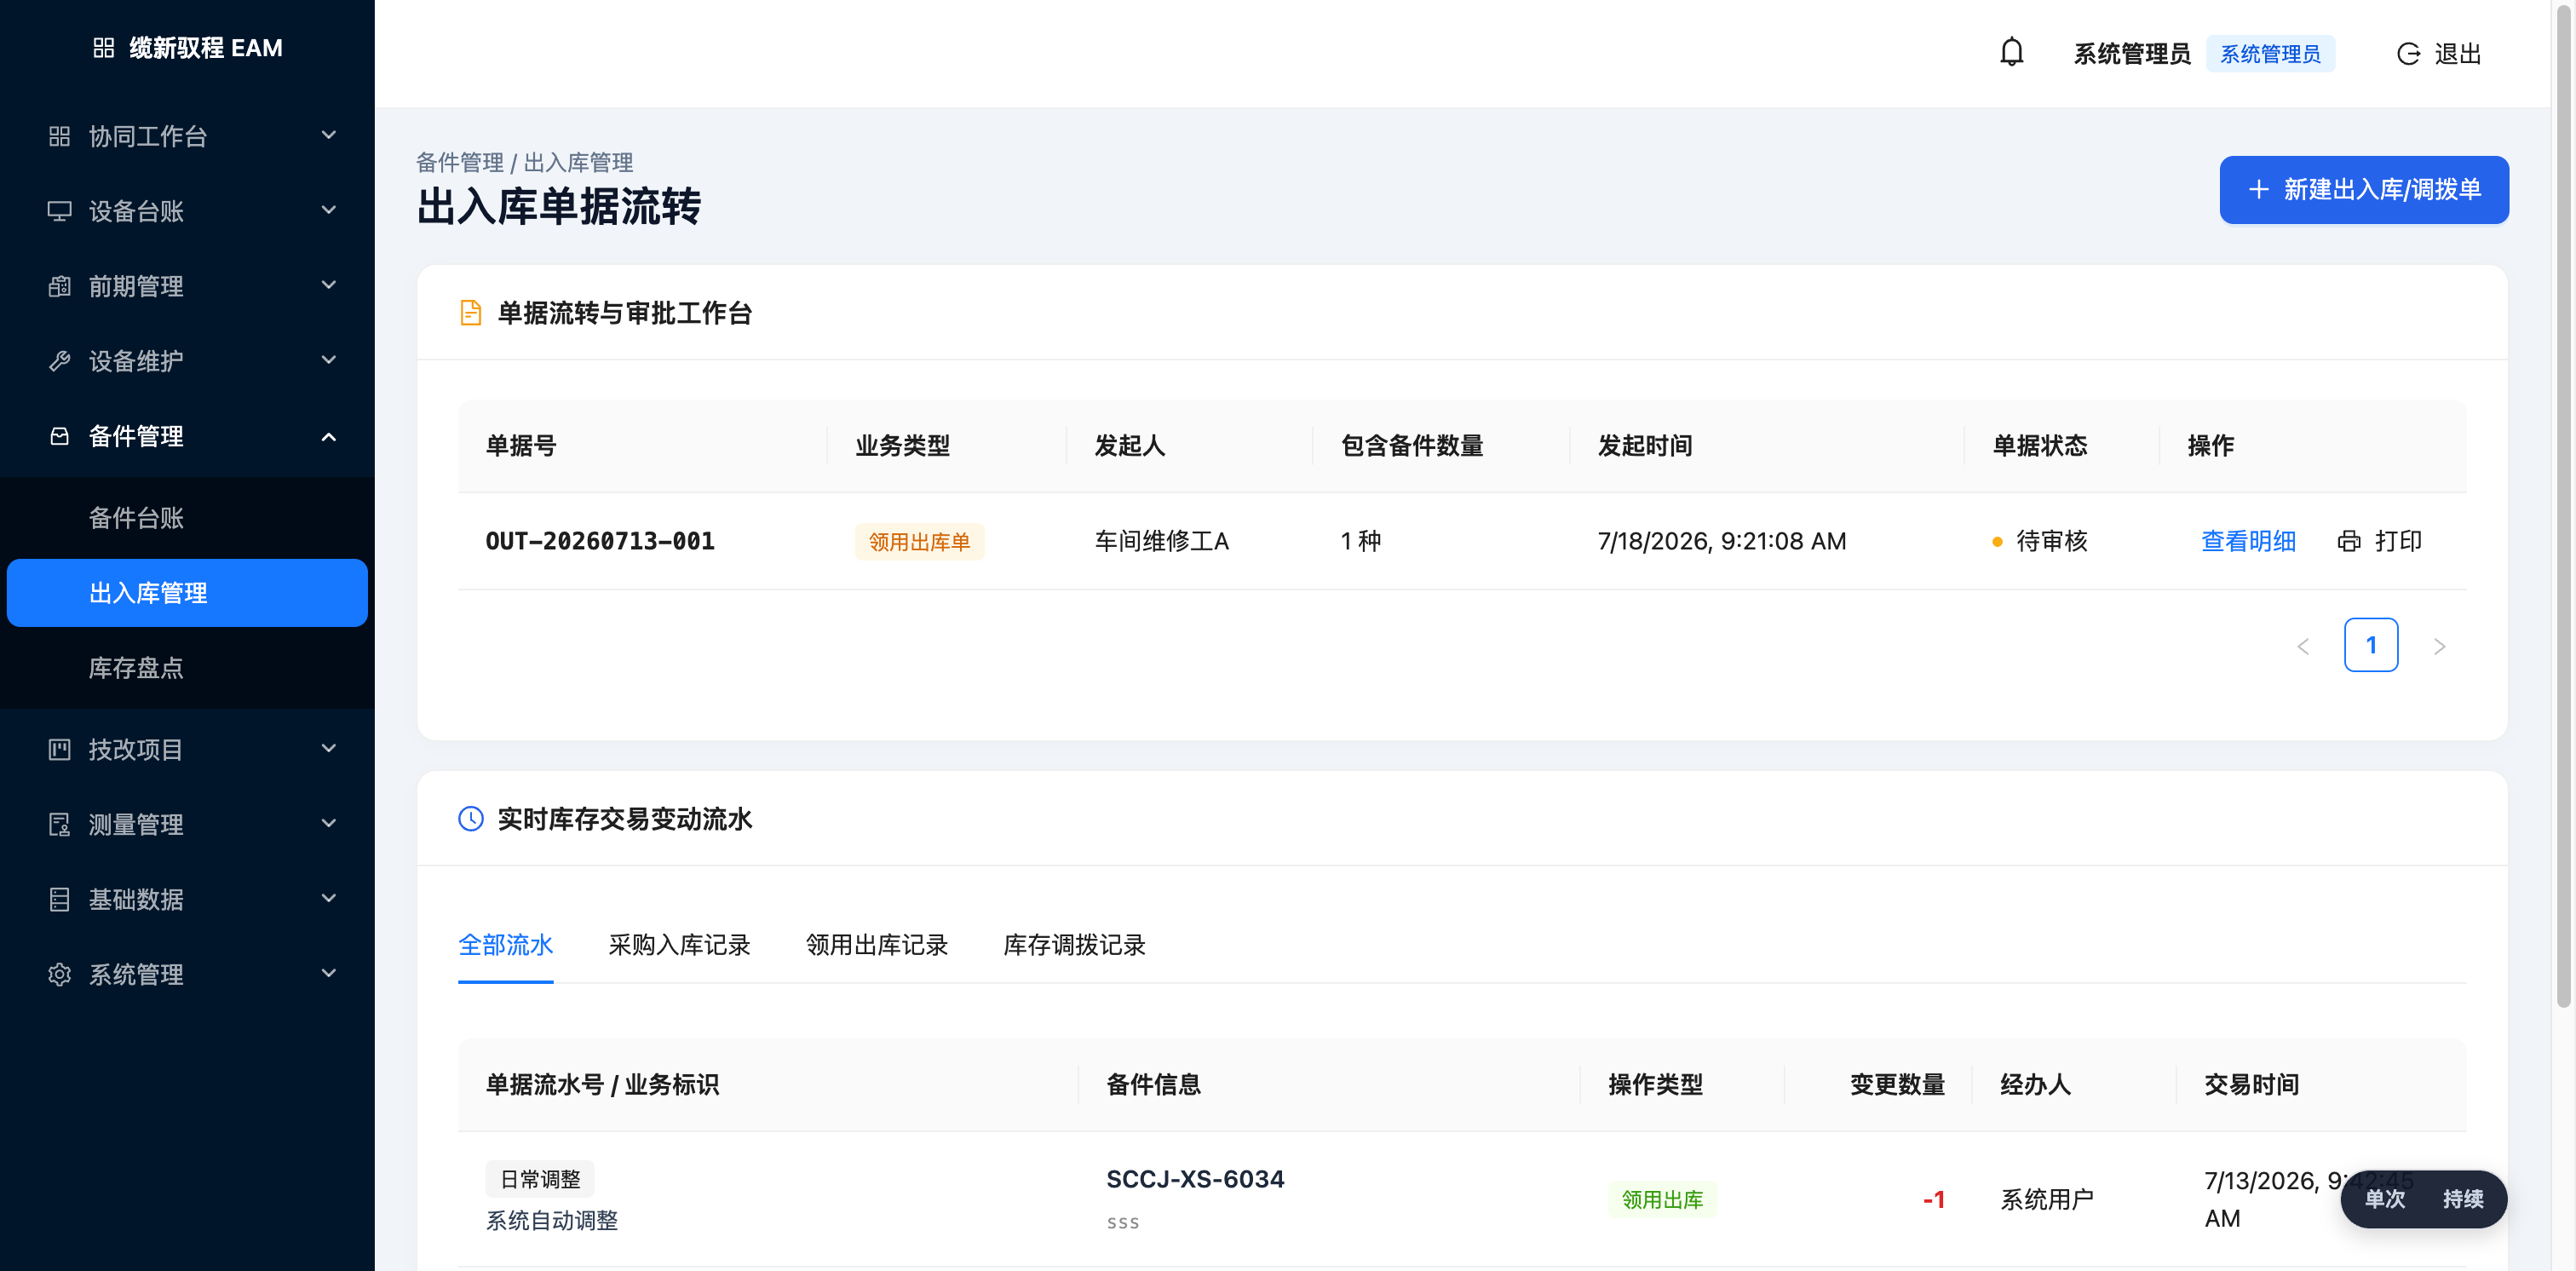
Task: Go to previous page arrow in pagination
Action: [2303, 646]
